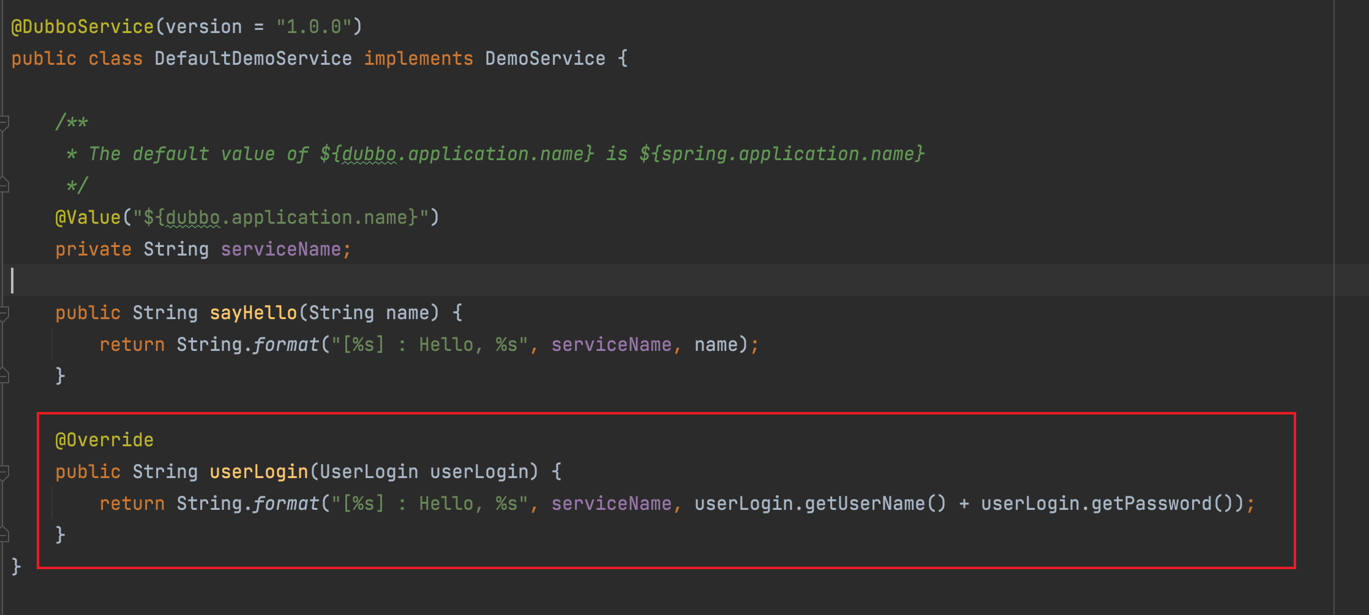Collapse the Javadoc comment fold marker
The width and height of the screenshot is (1369, 615).
(x=4, y=122)
